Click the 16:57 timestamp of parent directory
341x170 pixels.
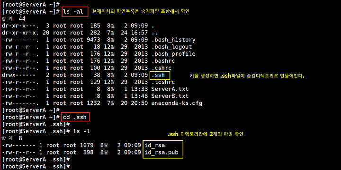coord(139,33)
